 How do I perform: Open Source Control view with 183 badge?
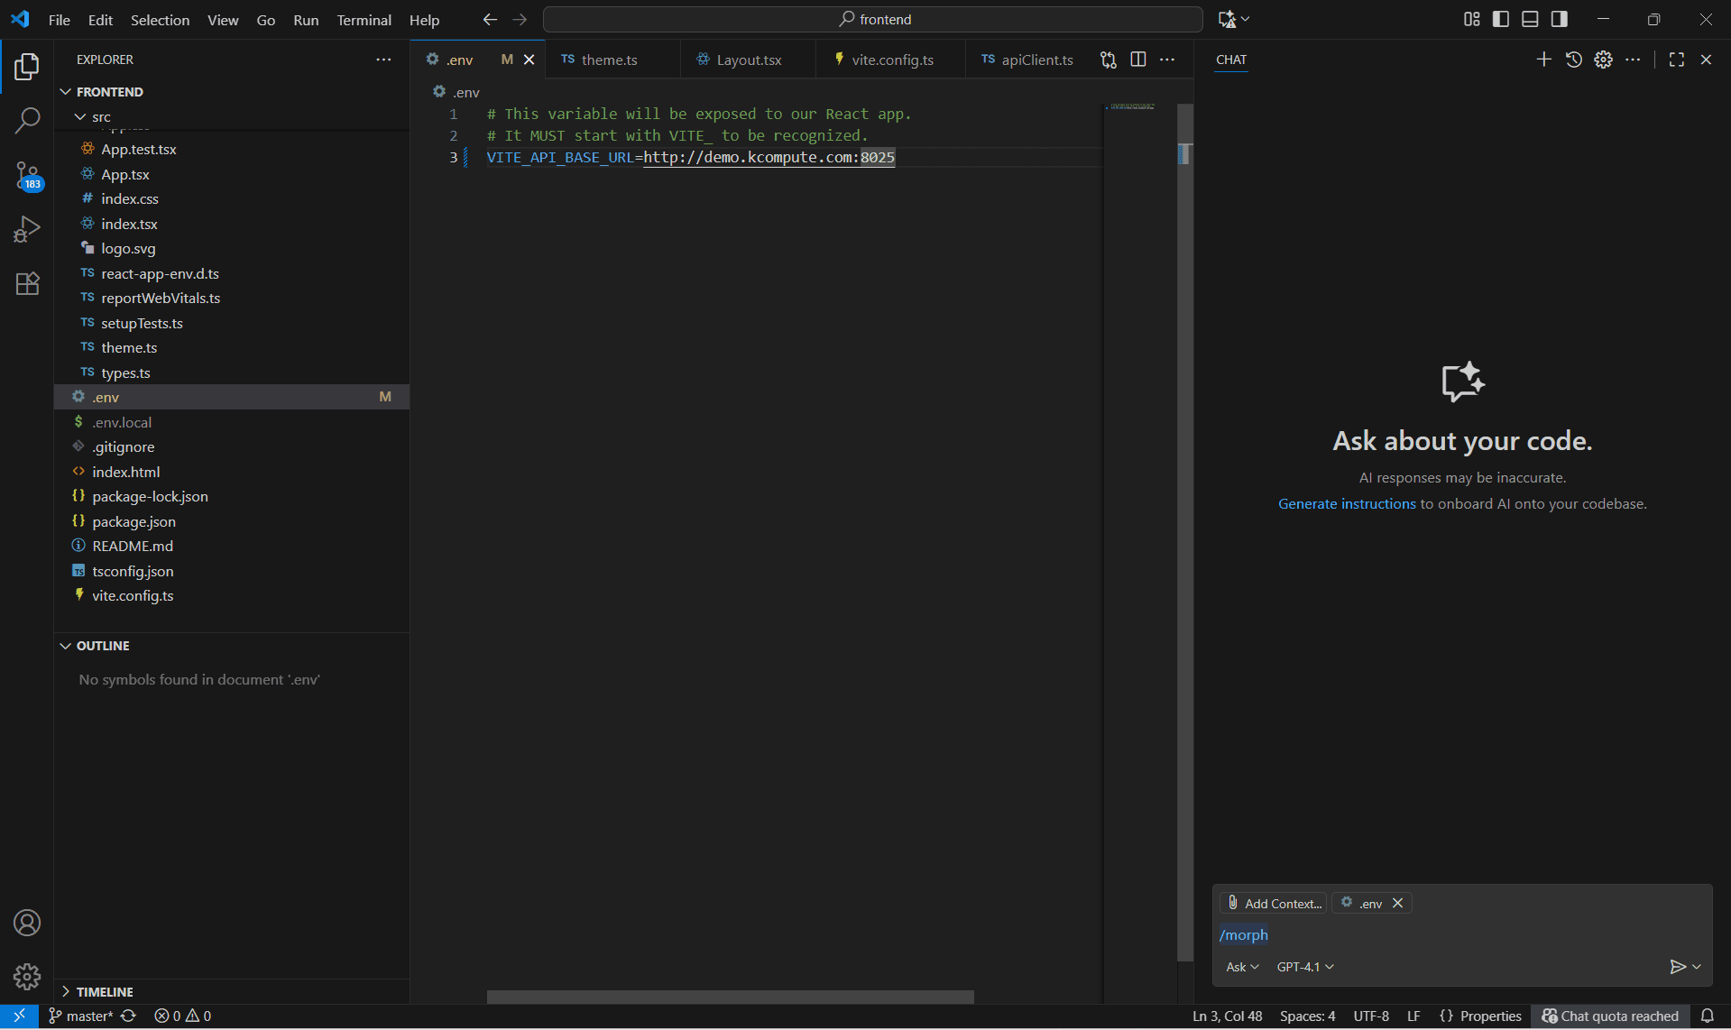[x=27, y=175]
